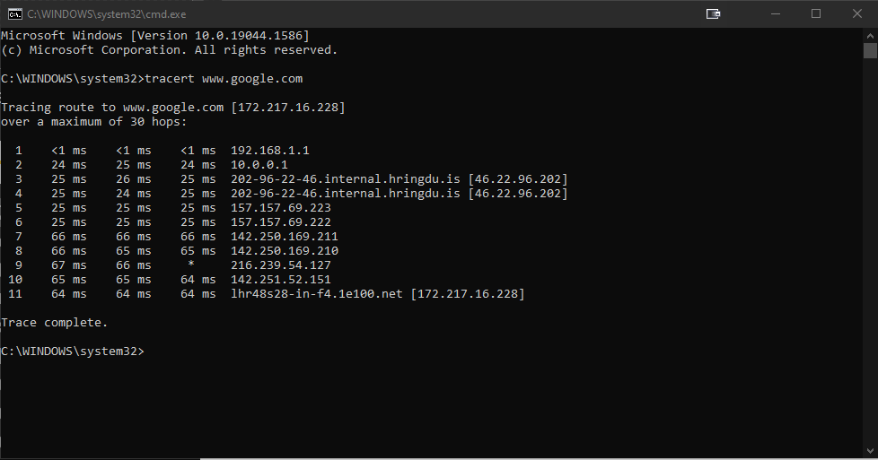This screenshot has height=460, width=878.
Task: Click the overlay icon left of minimize
Action: click(714, 13)
